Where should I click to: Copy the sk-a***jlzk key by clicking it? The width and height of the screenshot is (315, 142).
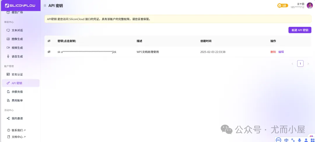point(87,52)
